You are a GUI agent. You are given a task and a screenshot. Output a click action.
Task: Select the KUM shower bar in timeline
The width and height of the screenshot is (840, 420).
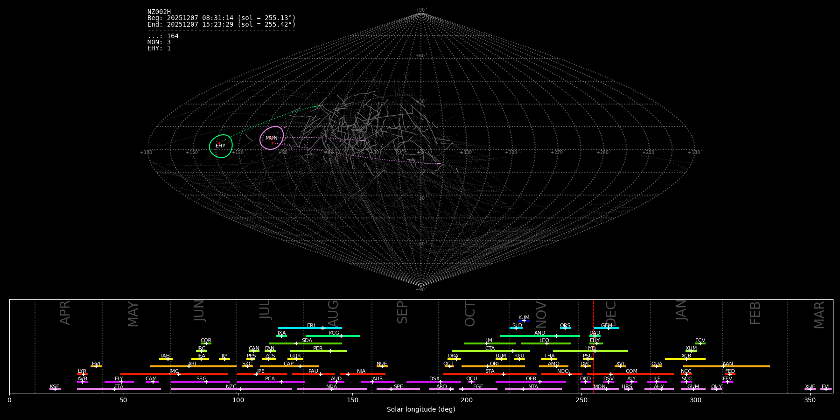click(x=524, y=321)
